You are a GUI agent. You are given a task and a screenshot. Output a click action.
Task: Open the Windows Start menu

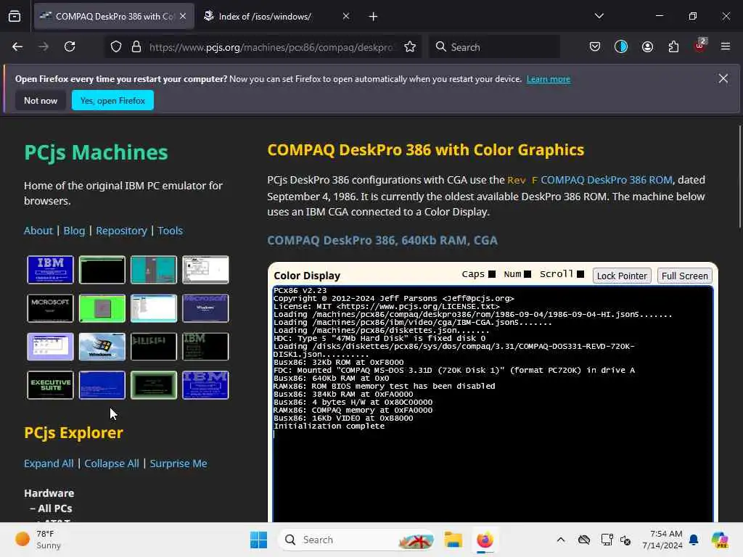coord(258,540)
